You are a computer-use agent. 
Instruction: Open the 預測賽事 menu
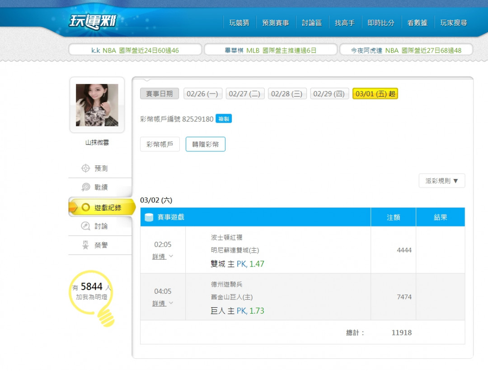[276, 23]
